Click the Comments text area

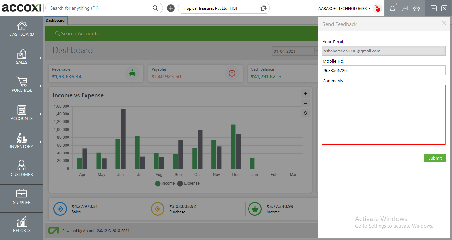[384, 115]
